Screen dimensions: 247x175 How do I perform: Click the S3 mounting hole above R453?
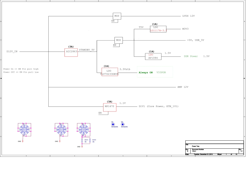(83, 129)
